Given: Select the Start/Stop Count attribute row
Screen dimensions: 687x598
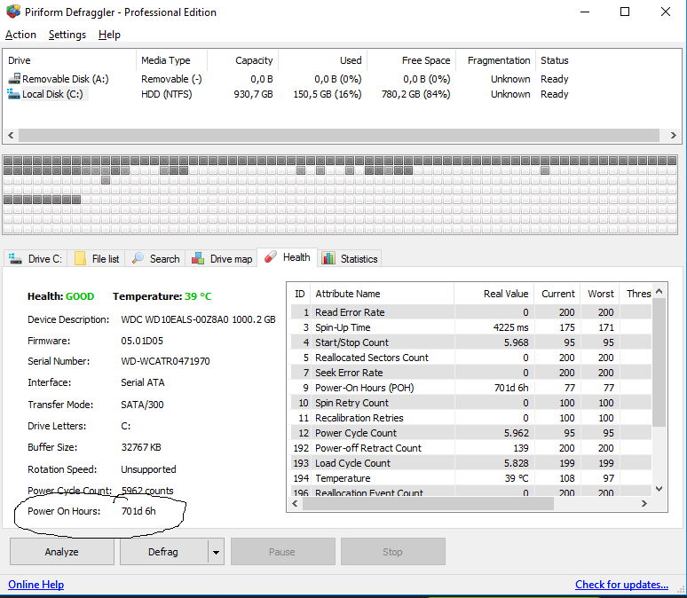Looking at the screenshot, I should coord(471,342).
